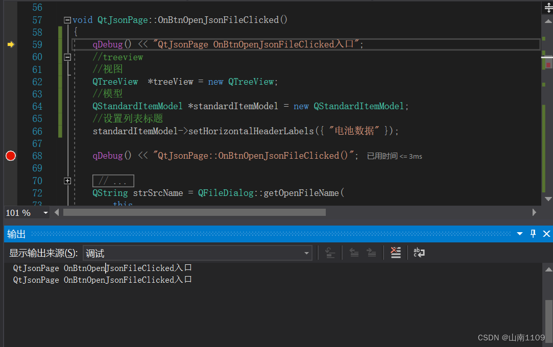Open the output source combo box showing 调试
The image size is (553, 347).
click(x=198, y=253)
